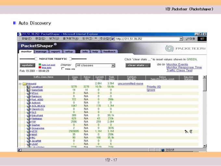Switch to the monitor tab

[26, 52]
